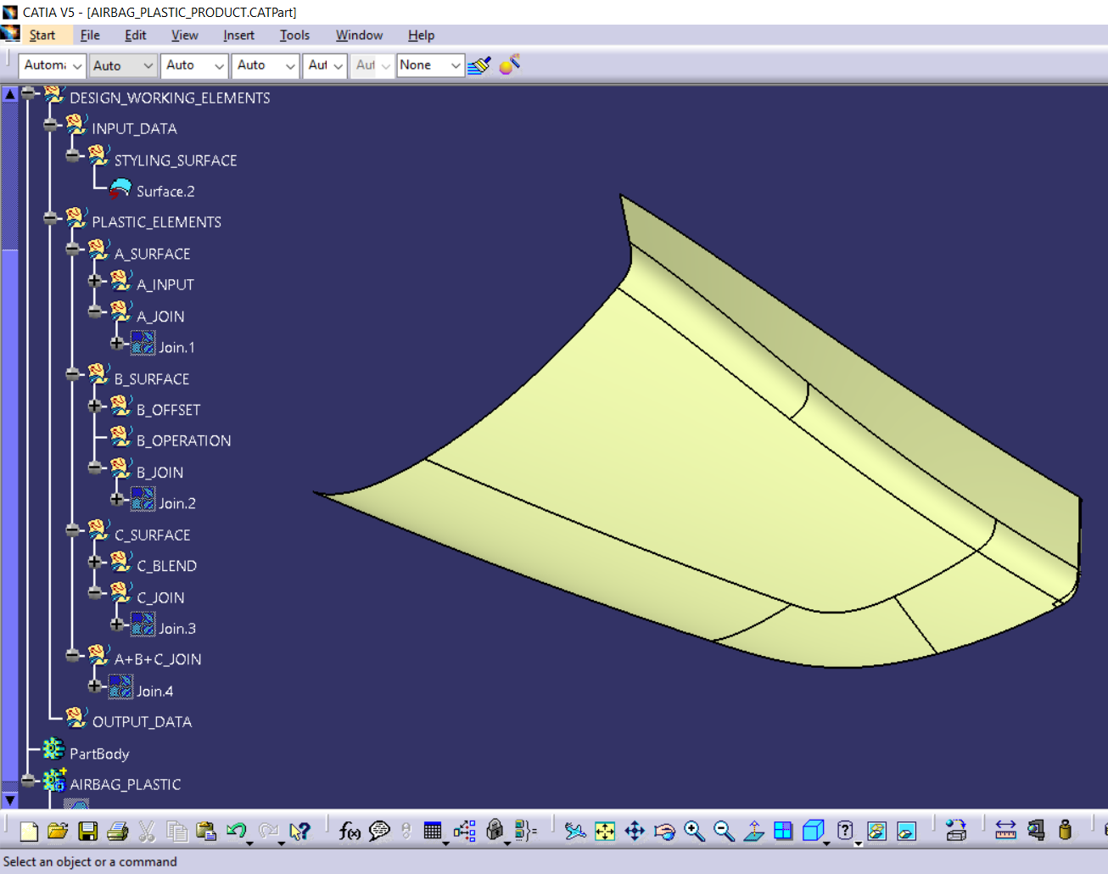Open the Normal View tool
Image resolution: width=1108 pixels, height=874 pixels.
pos(753,832)
